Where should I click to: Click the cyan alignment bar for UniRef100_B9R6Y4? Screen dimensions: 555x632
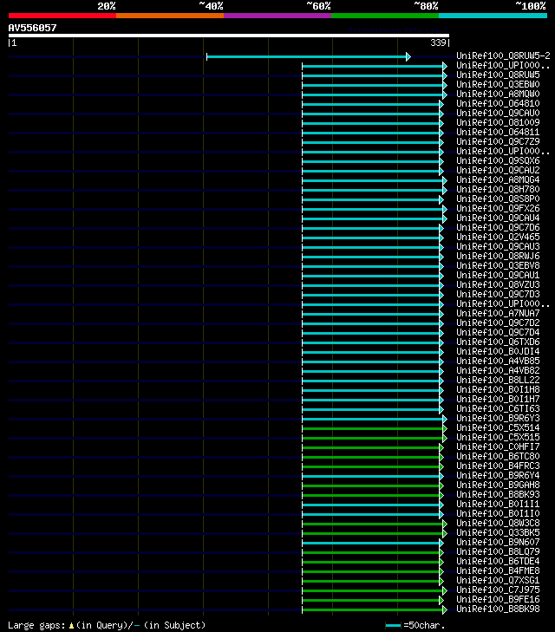click(x=371, y=477)
